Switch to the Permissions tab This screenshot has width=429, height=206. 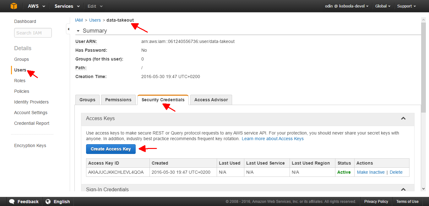pos(118,100)
